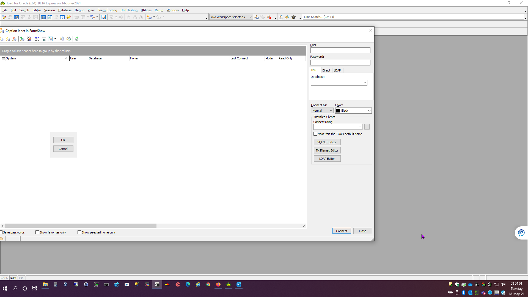
Task: Open new editor with pencil icon
Action: (4, 17)
